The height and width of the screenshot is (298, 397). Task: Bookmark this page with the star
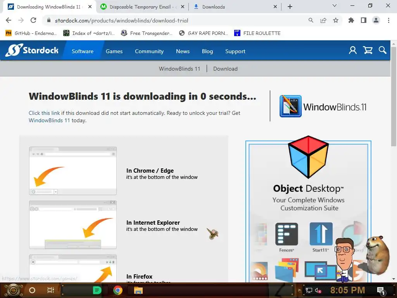336,20
